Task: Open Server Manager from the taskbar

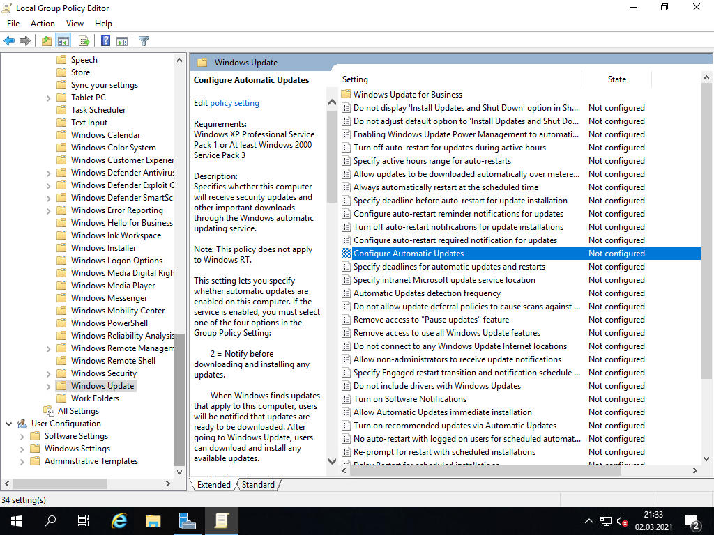Action: click(x=187, y=520)
